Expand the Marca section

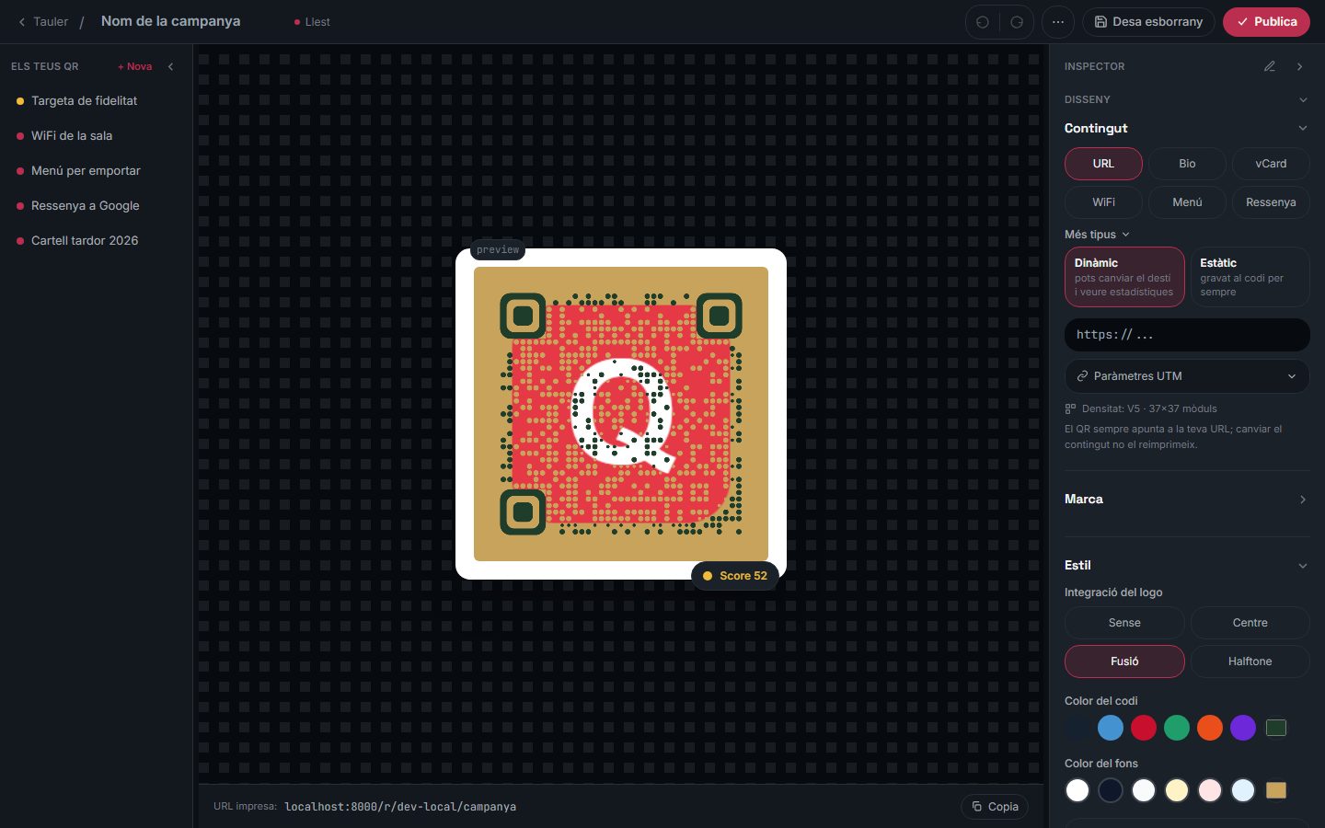1187,500
